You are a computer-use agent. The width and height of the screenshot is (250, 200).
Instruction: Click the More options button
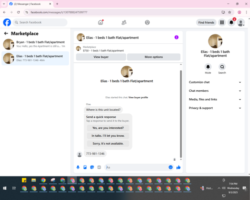point(153,57)
